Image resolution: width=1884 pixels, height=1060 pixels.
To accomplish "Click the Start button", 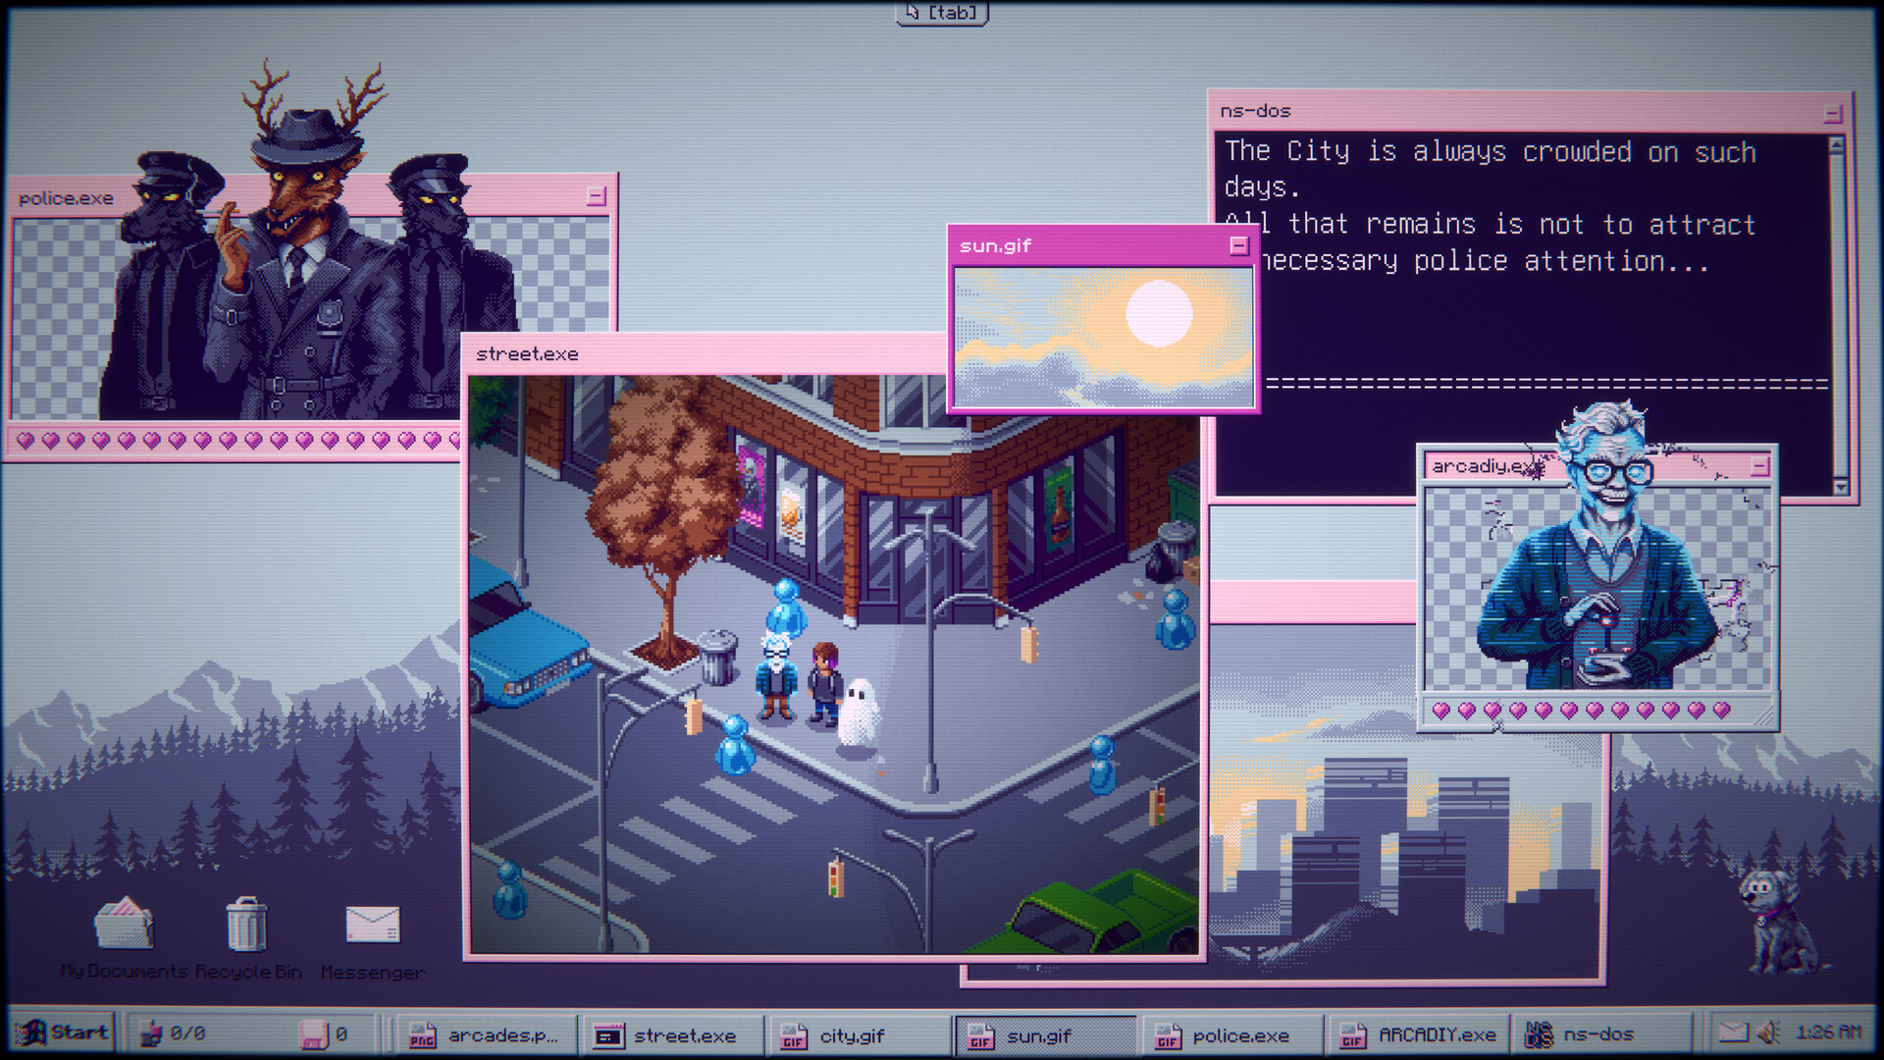I will 64,1033.
